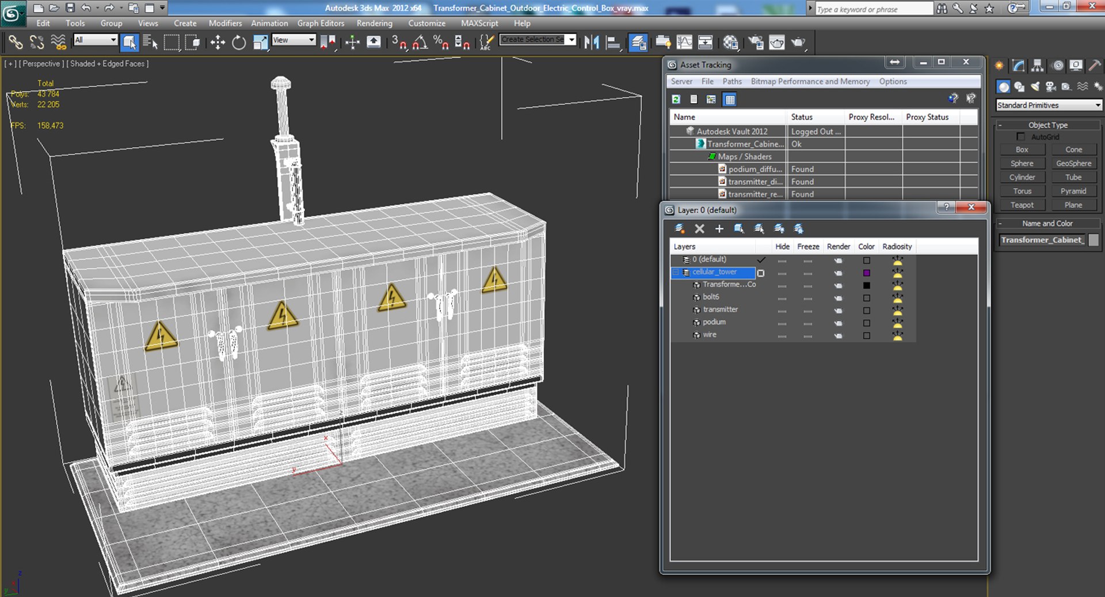Select the Move transform tool
This screenshot has width=1105, height=597.
pos(218,42)
